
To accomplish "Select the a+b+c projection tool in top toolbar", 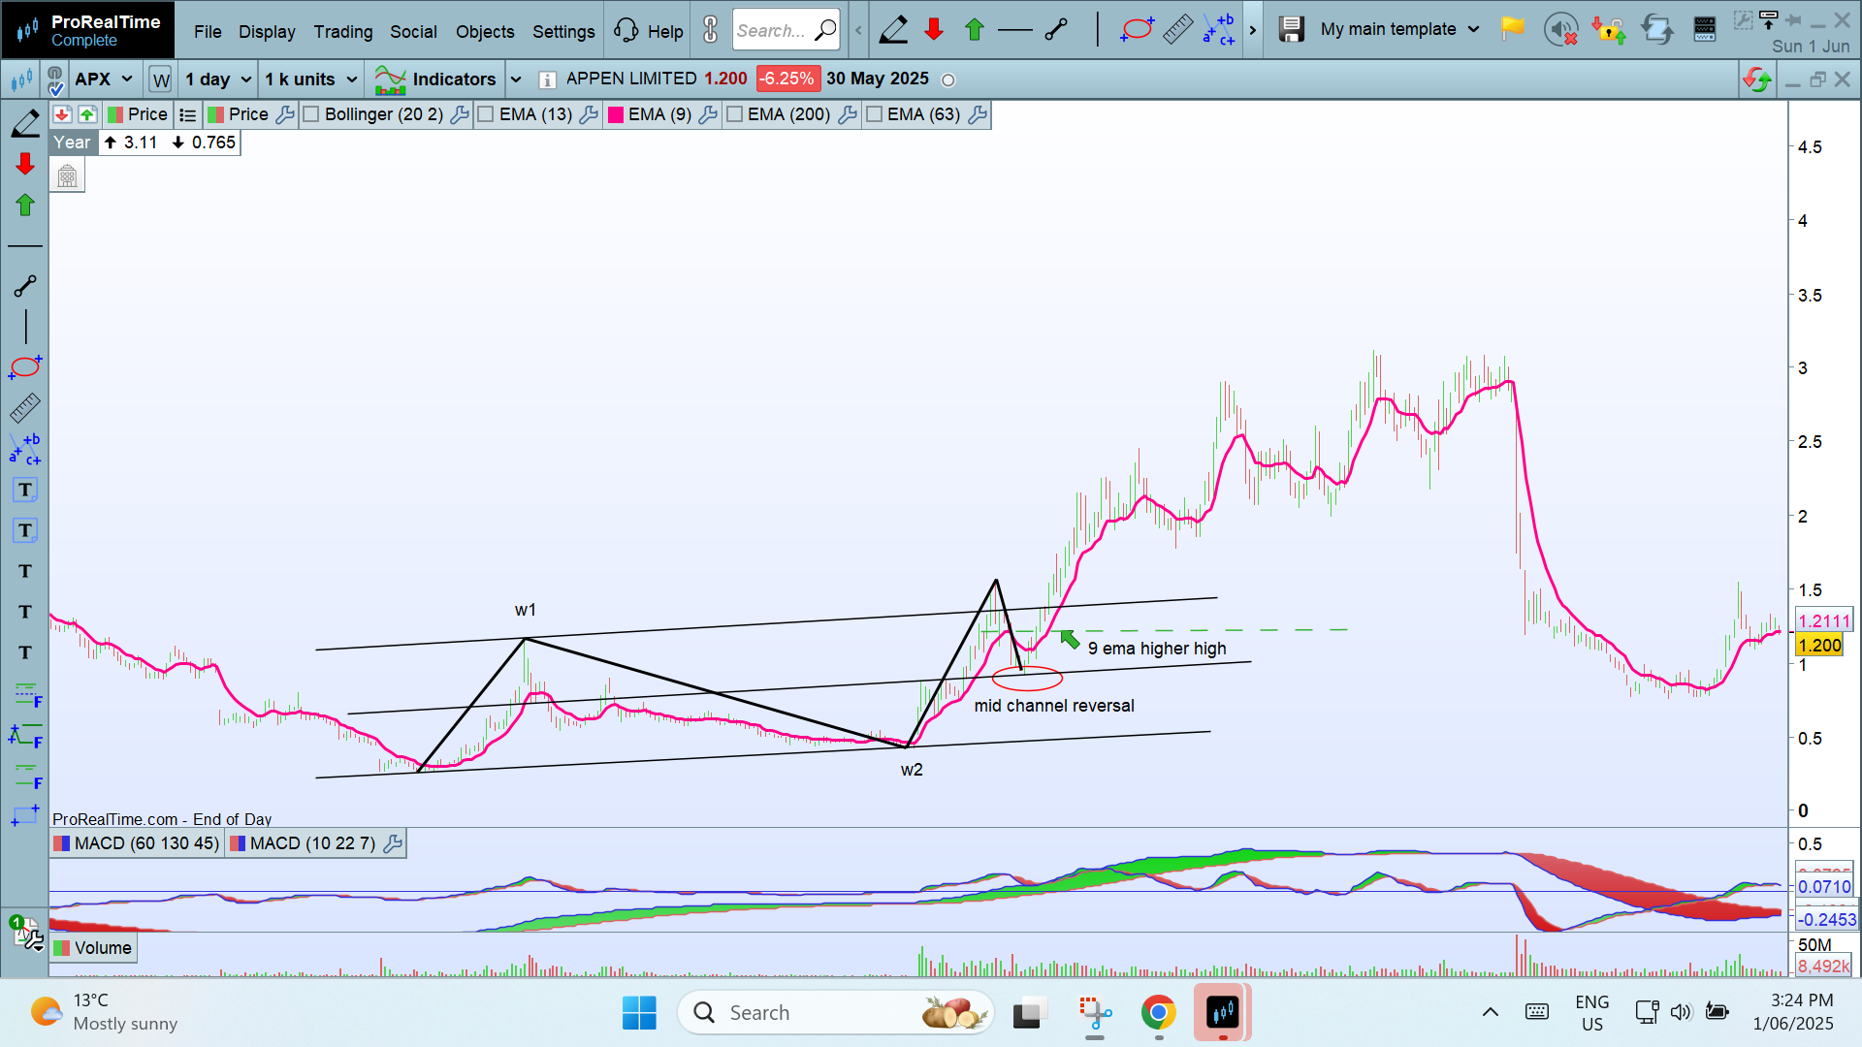I will (1219, 30).
